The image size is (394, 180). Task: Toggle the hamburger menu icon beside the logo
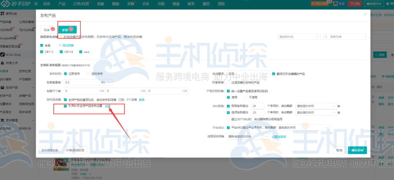(36, 4)
